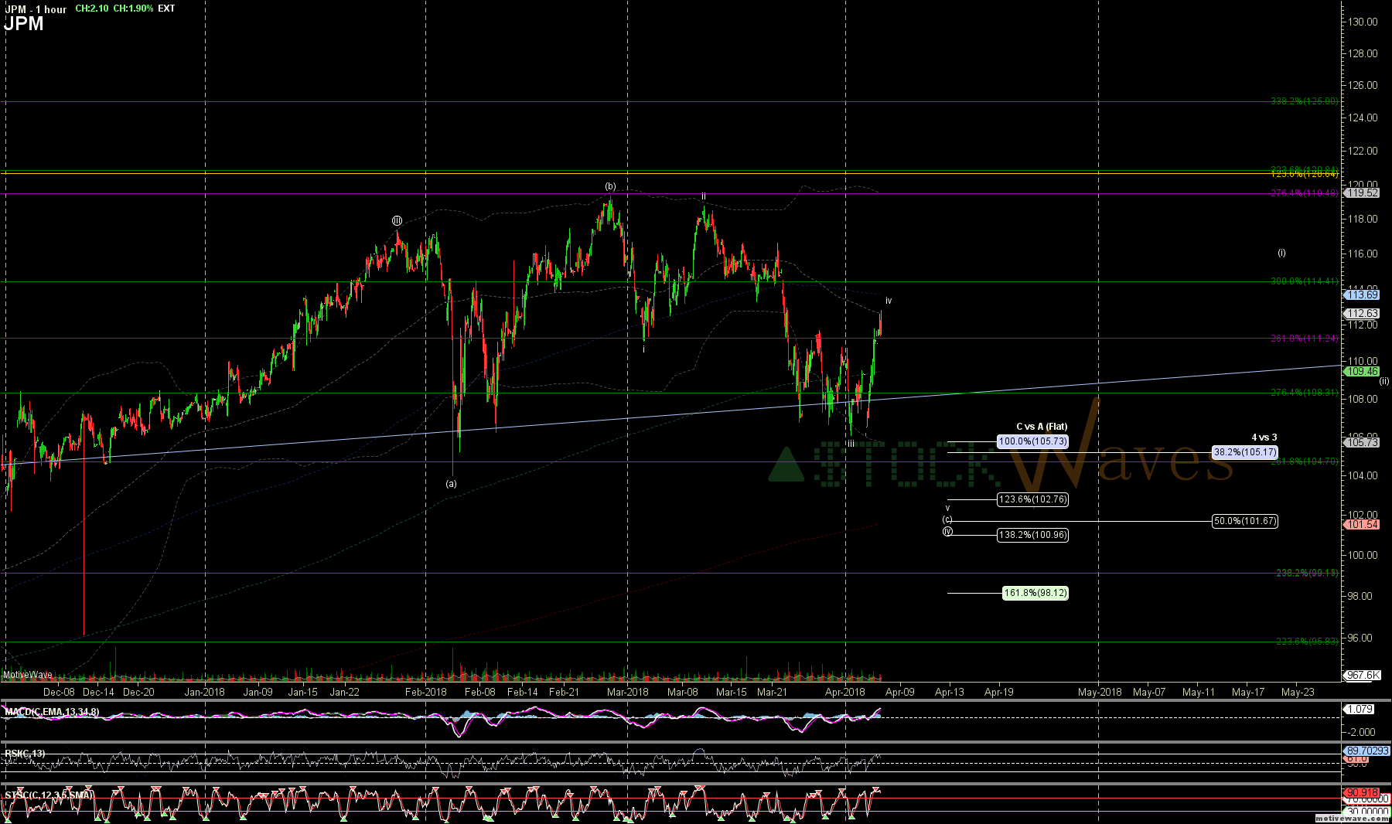Click the EXT label in the header
This screenshot has height=824, width=1392.
click(x=166, y=9)
